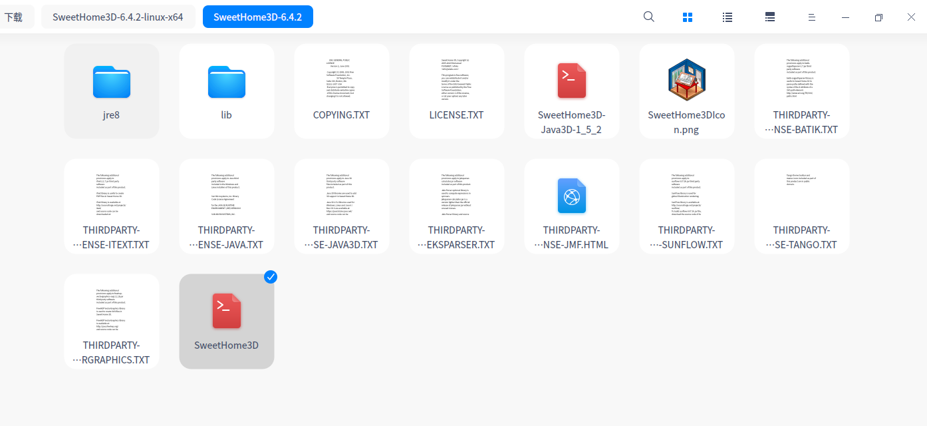The height and width of the screenshot is (426, 927).
Task: Select the LICENSE.TXT file thumbnail
Action: click(x=457, y=80)
